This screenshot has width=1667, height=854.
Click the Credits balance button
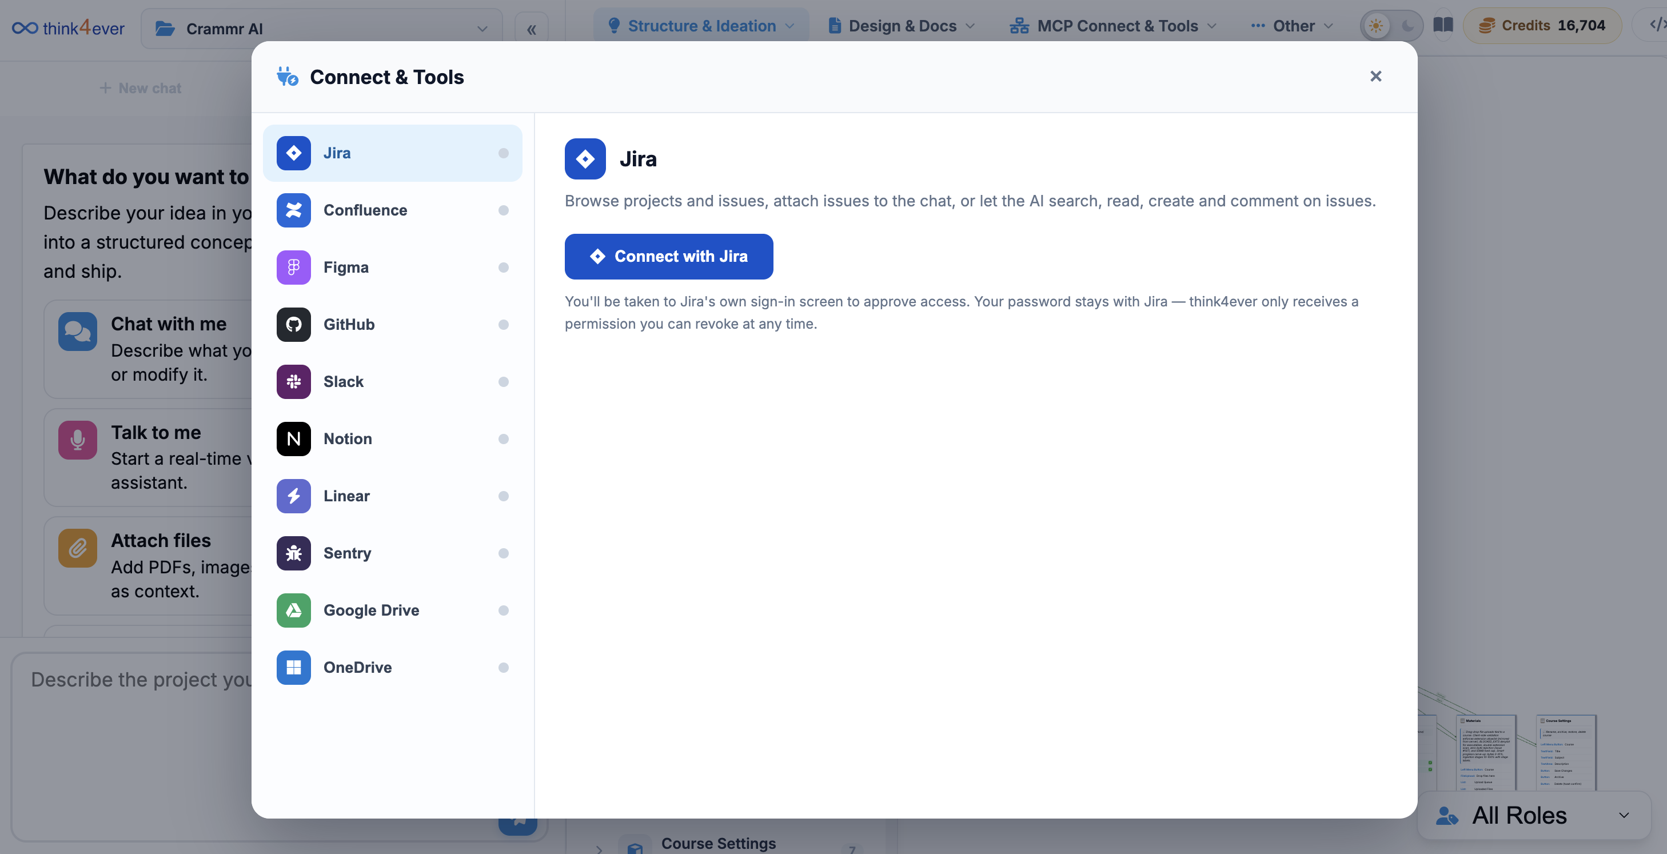coord(1542,26)
